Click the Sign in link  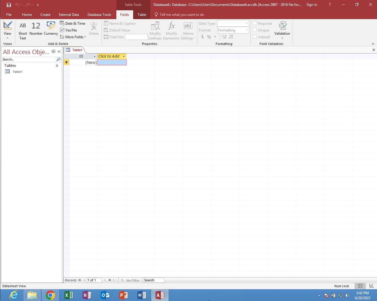tap(312, 5)
